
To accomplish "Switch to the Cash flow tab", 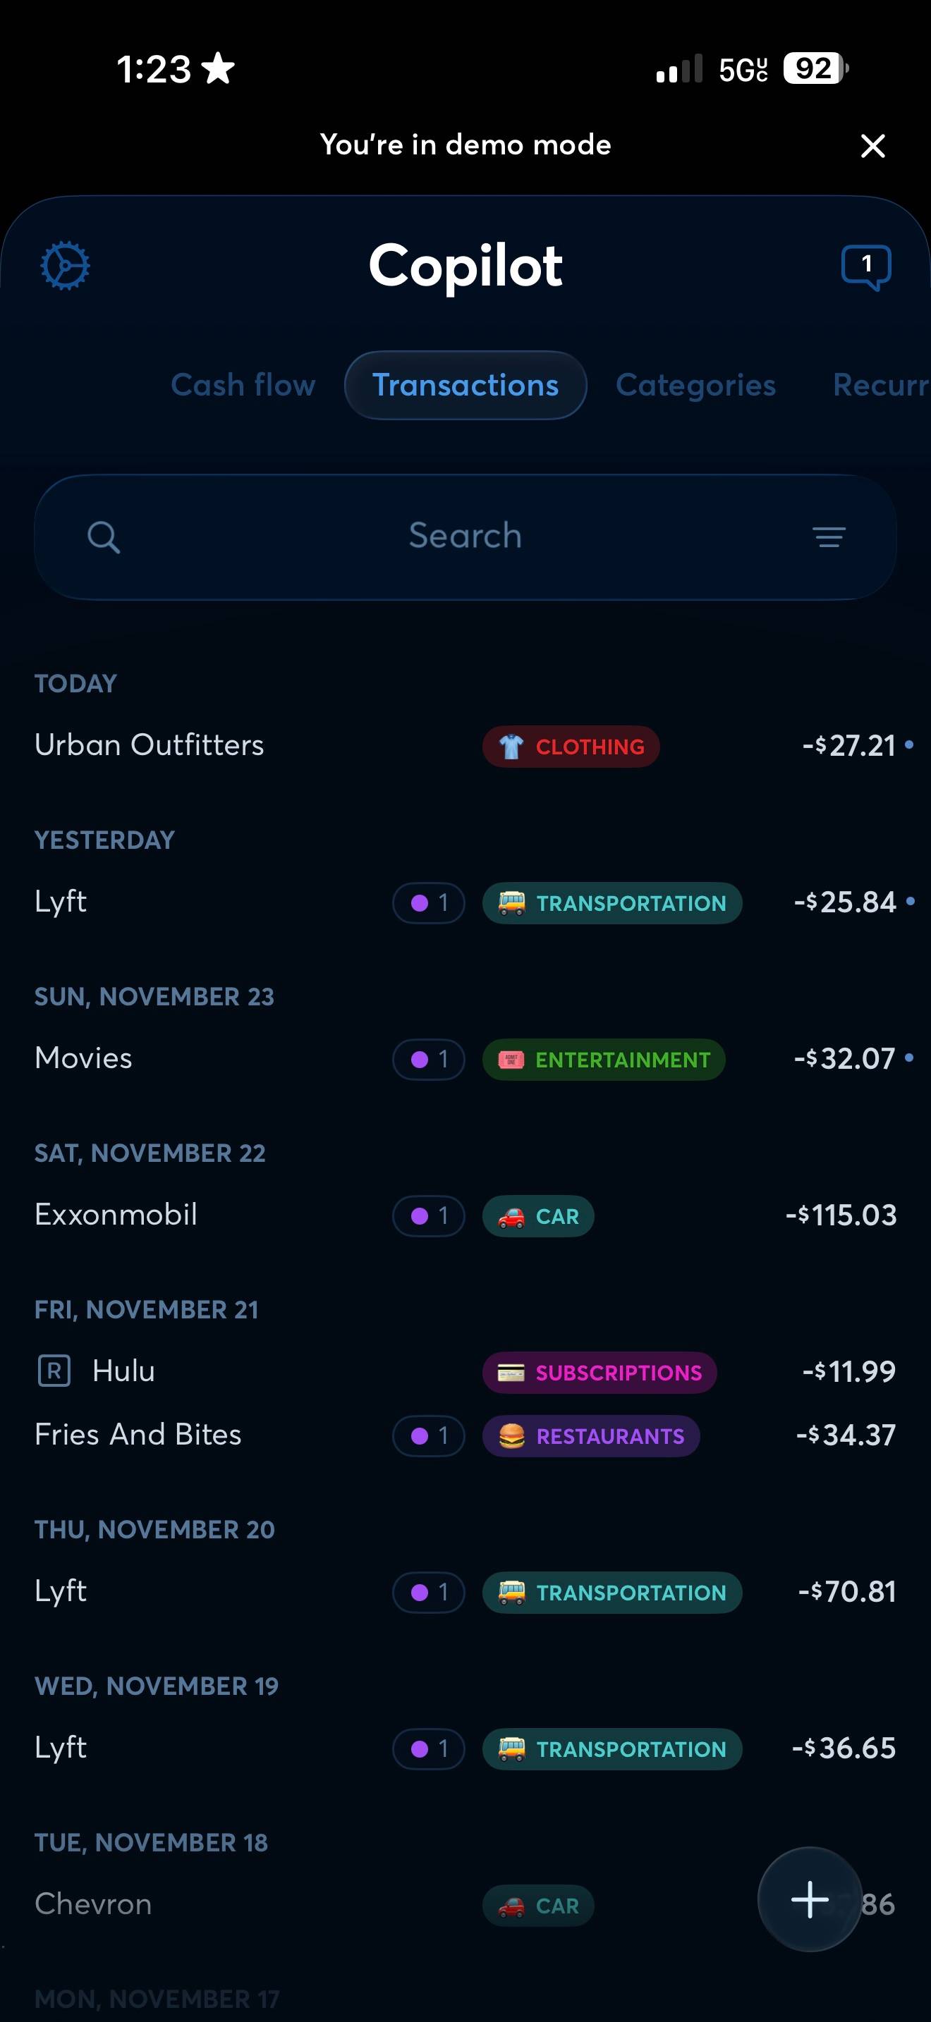I will pyautogui.click(x=243, y=386).
